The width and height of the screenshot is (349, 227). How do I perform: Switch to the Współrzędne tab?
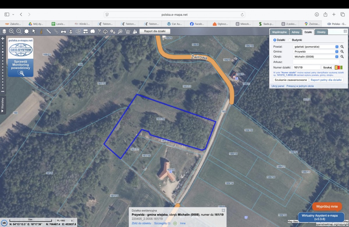(279, 32)
